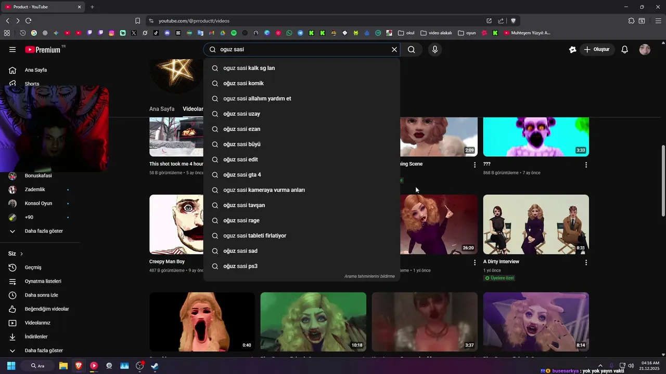Open more options for 'A Dirty Interview'
This screenshot has height=374, width=666.
[586, 263]
